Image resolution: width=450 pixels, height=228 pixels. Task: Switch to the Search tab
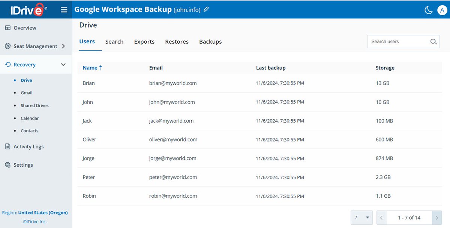[114, 41]
